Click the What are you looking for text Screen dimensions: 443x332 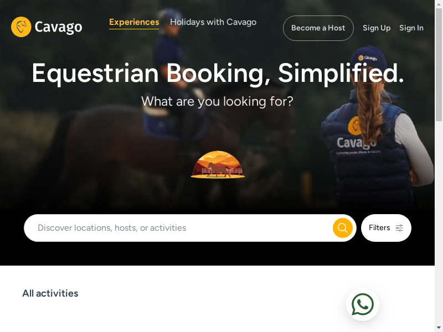pos(217,101)
